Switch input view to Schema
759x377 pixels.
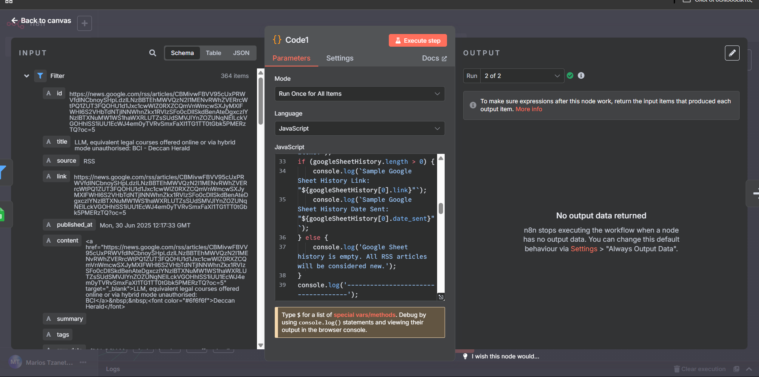coord(182,53)
